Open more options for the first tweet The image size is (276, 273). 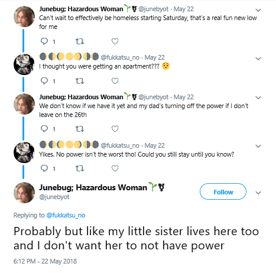tap(258, 10)
